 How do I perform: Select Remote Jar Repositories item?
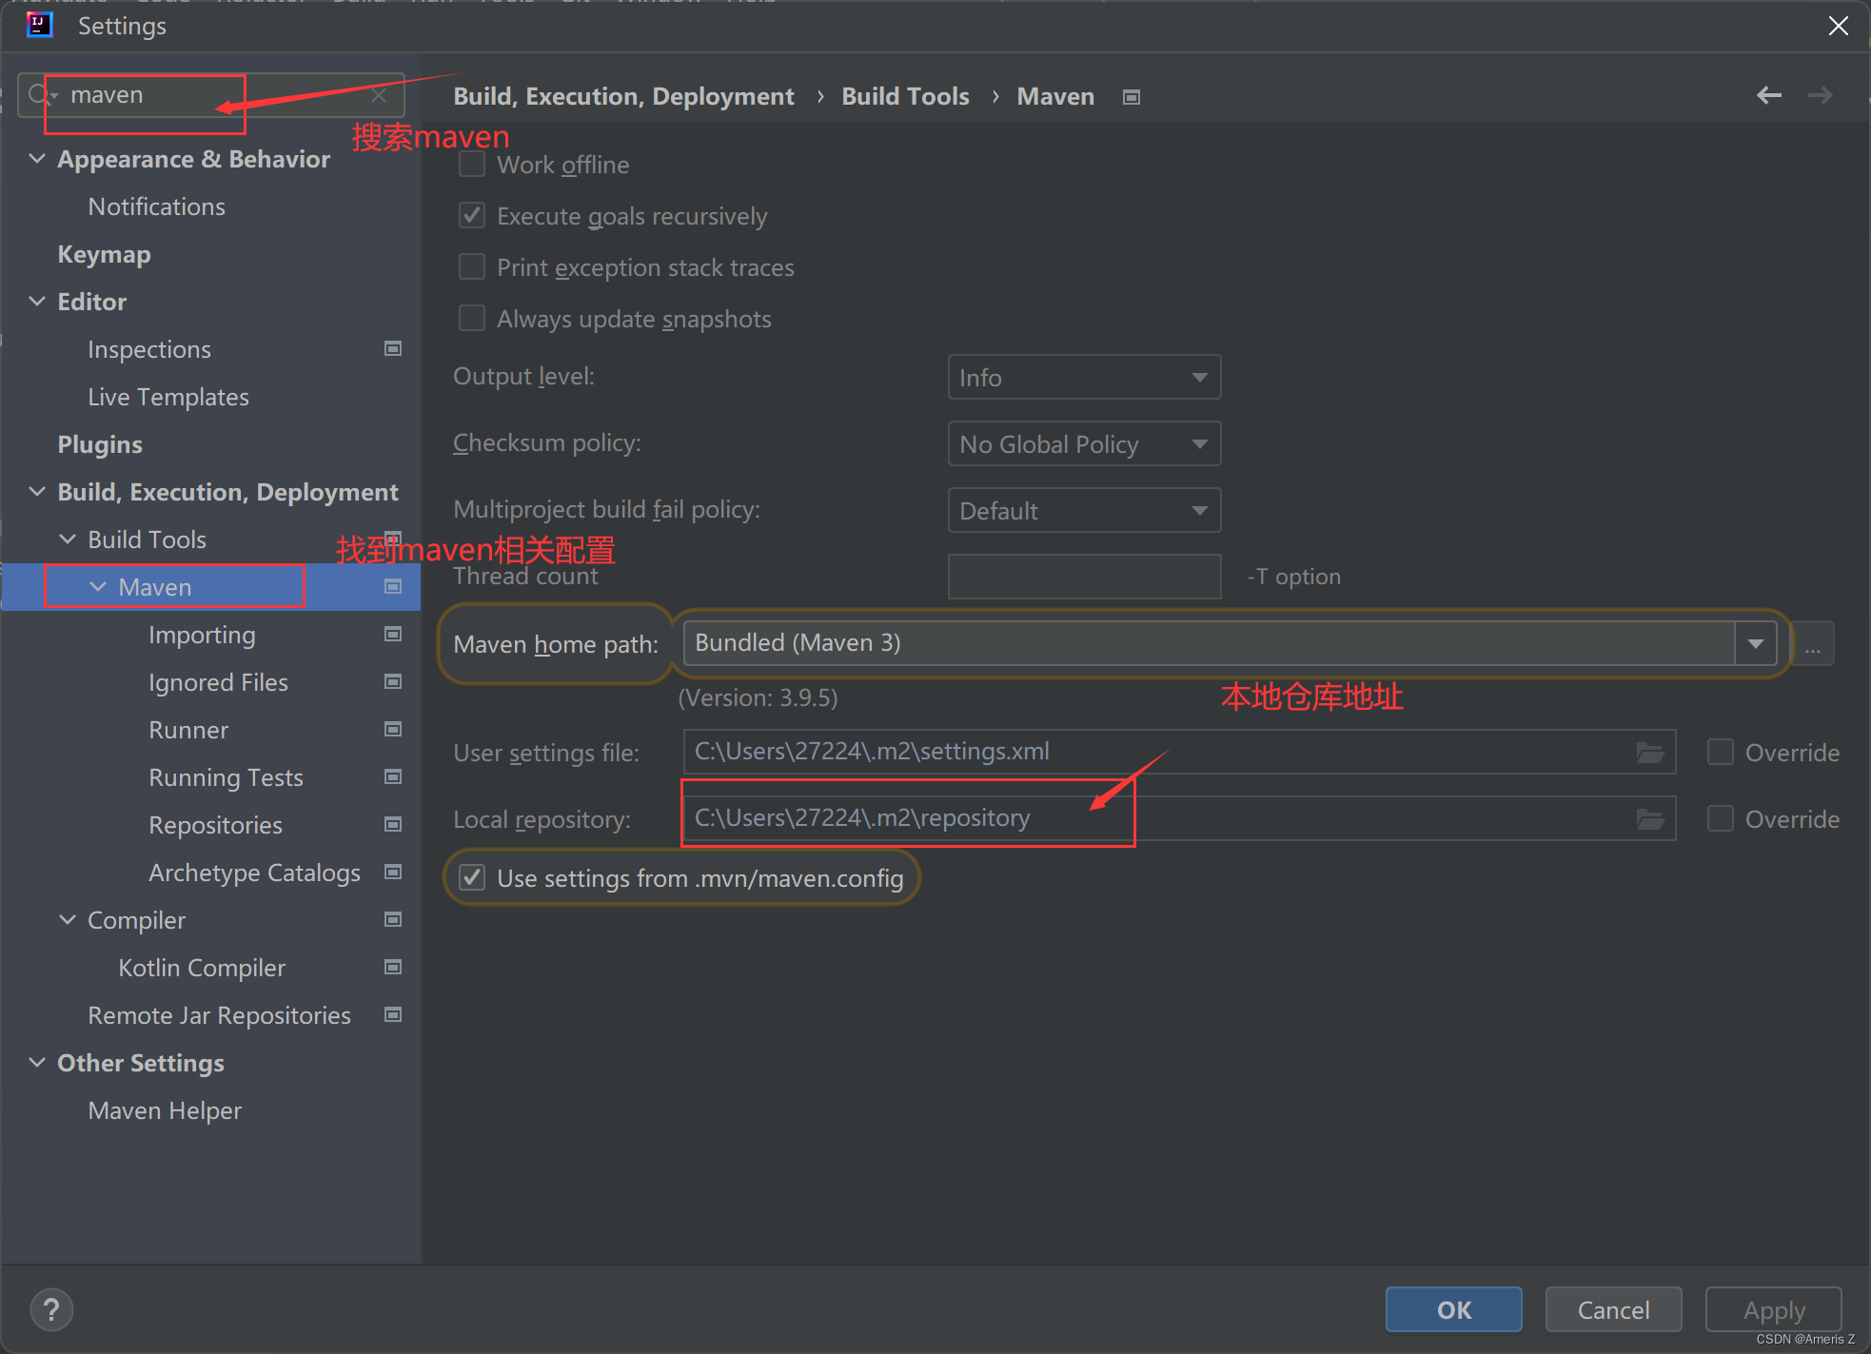click(x=219, y=1015)
